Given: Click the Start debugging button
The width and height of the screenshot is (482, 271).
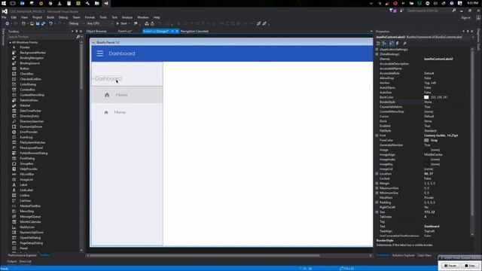Looking at the screenshot, I should click(122, 23).
